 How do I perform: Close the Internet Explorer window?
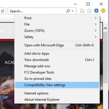(101, 4)
